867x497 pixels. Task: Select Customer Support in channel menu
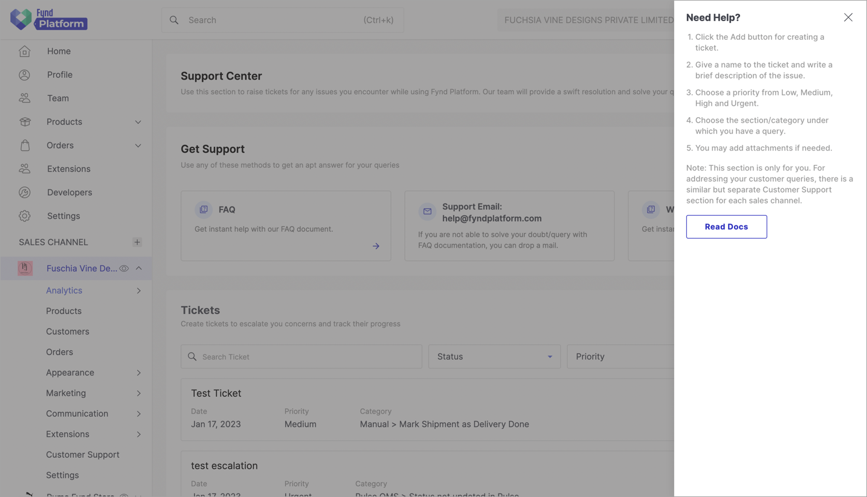[83, 455]
